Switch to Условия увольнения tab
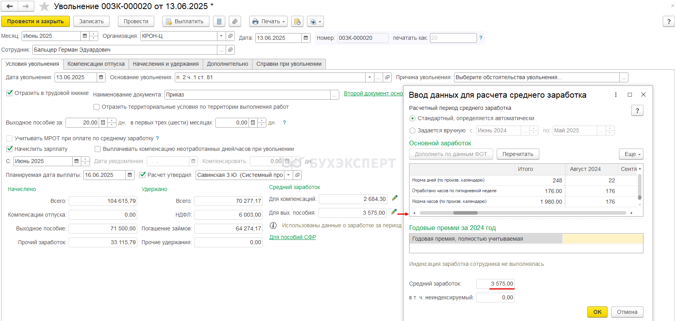 click(32, 64)
